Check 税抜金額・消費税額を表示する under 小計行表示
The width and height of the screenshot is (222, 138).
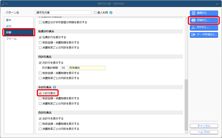40,98
